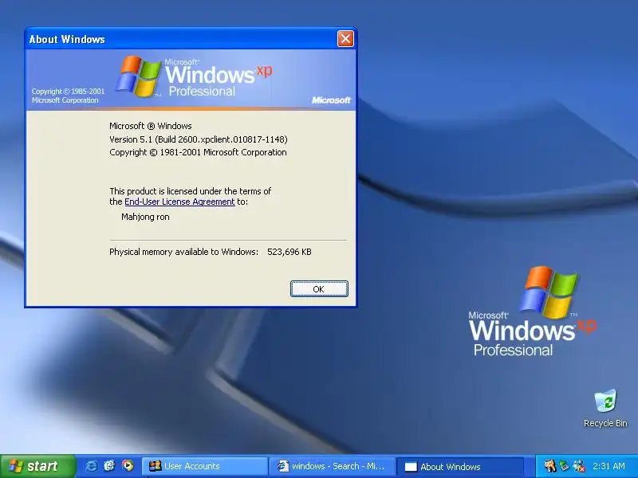Open the Start menu
The image size is (638, 478).
[x=38, y=466]
